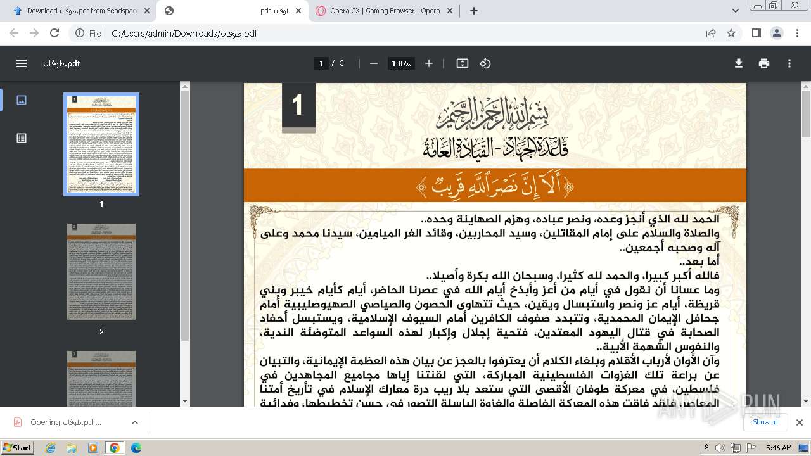Click the Chrome taskbar icon
The height and width of the screenshot is (456, 811).
point(114,448)
